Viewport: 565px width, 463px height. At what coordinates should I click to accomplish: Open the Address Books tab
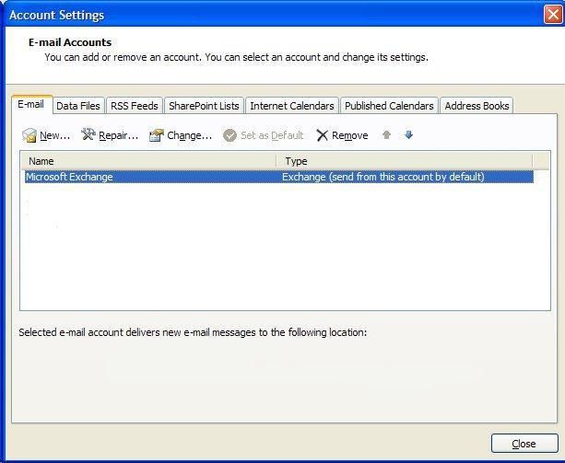coord(477,106)
